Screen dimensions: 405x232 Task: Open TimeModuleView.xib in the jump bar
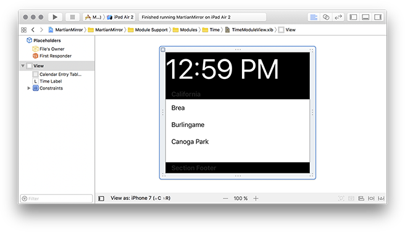pyautogui.click(x=249, y=30)
